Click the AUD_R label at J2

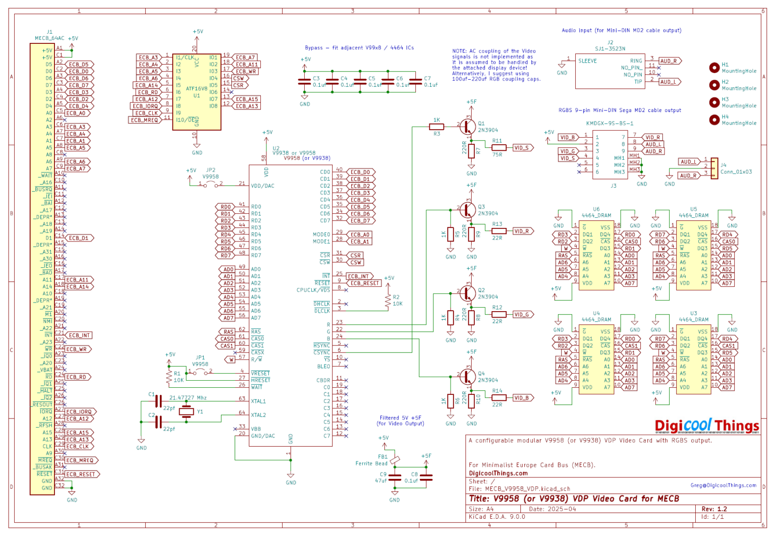coord(670,61)
